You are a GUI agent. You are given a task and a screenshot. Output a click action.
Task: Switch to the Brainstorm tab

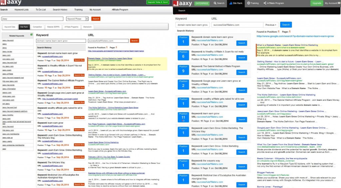coord(88,27)
